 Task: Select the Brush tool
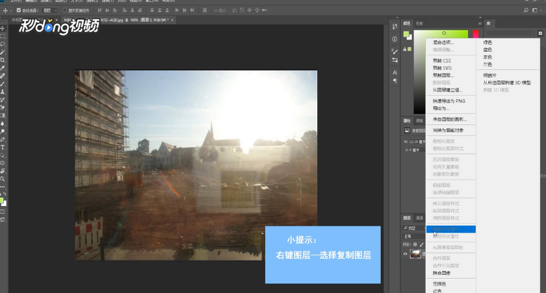[3, 84]
